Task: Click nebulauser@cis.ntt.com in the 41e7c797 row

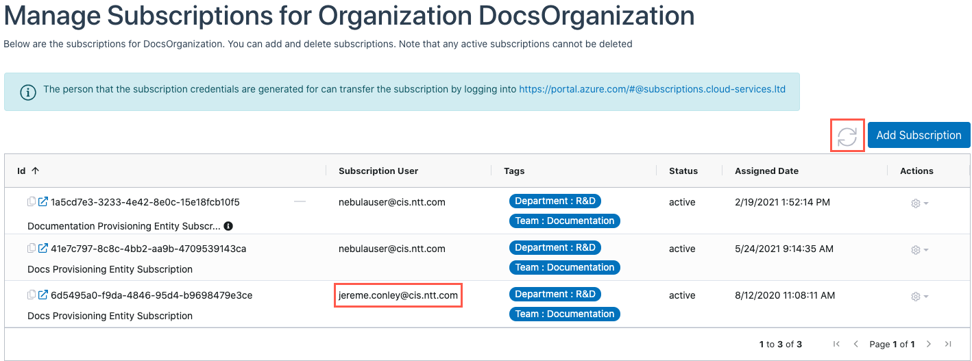Action: pos(392,249)
